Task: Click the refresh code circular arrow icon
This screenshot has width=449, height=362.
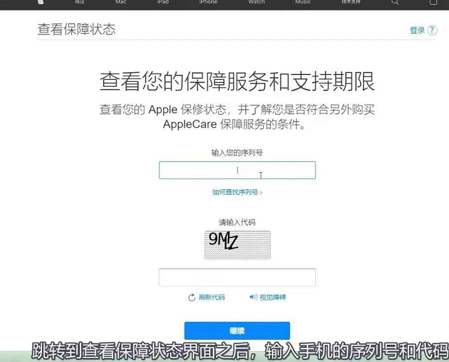Action: click(x=191, y=297)
